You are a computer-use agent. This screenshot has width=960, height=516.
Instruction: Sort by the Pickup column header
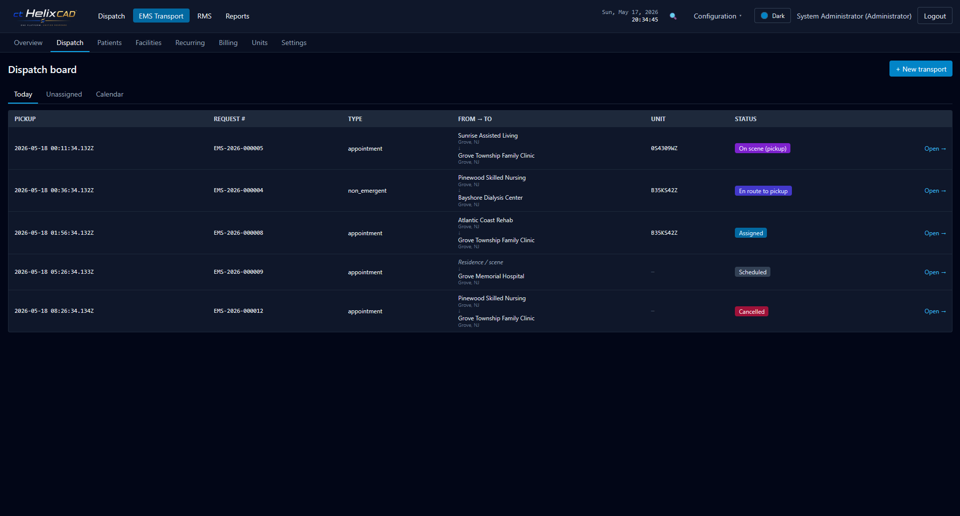point(25,119)
